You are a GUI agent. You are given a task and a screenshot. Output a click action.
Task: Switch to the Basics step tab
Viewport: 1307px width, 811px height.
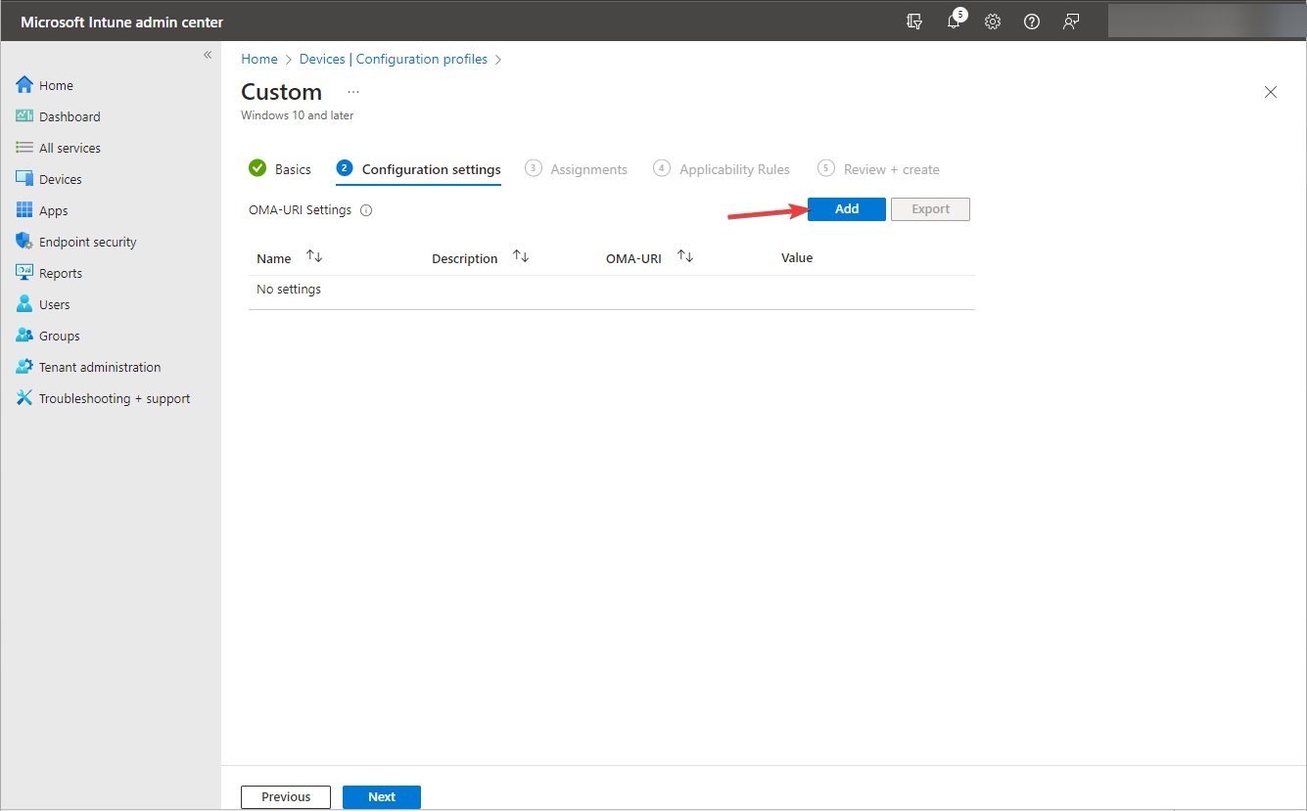pyautogui.click(x=292, y=169)
